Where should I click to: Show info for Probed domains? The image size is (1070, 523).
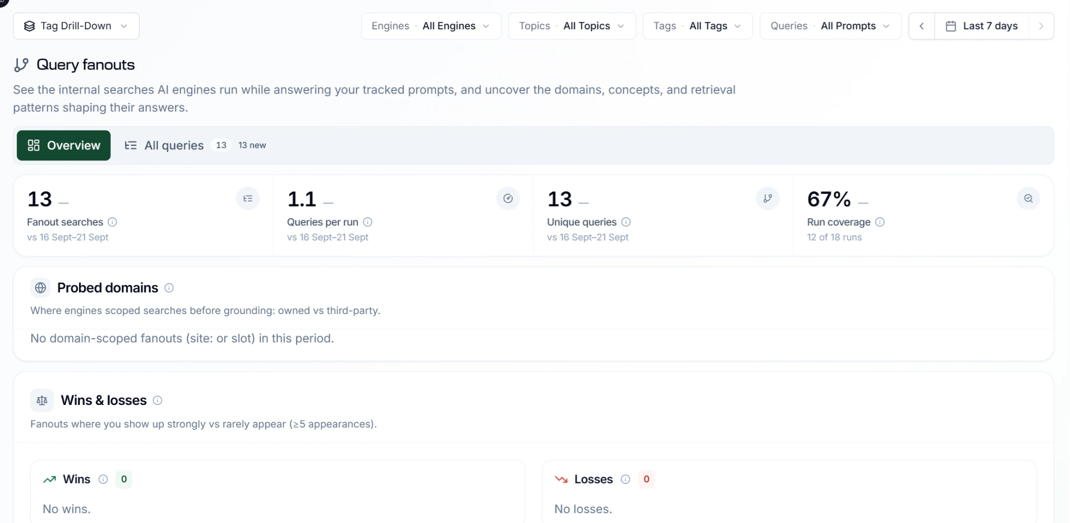coord(169,288)
